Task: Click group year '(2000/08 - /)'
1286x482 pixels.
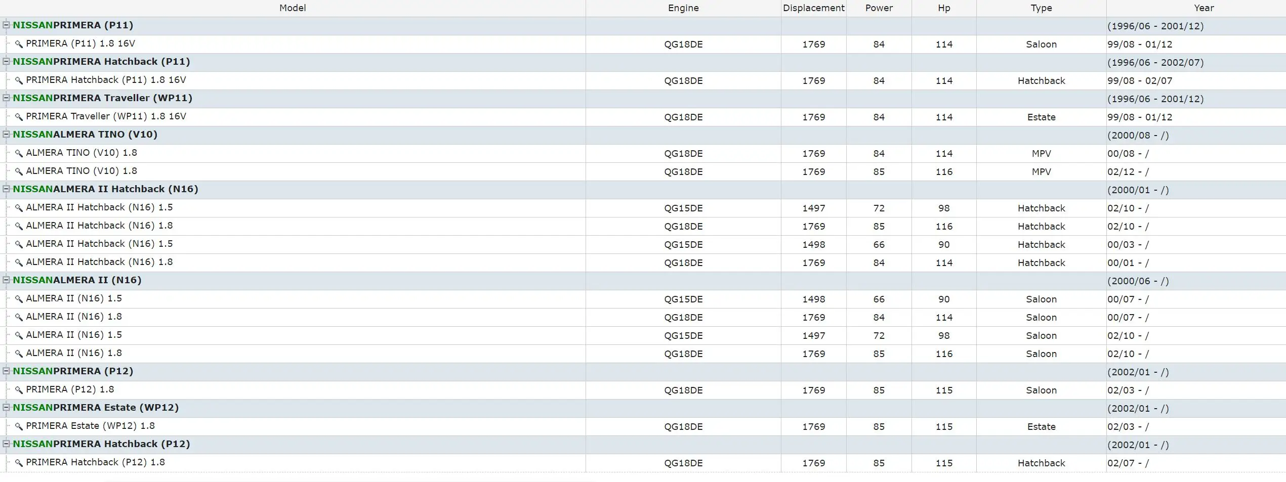Action: click(x=1138, y=136)
